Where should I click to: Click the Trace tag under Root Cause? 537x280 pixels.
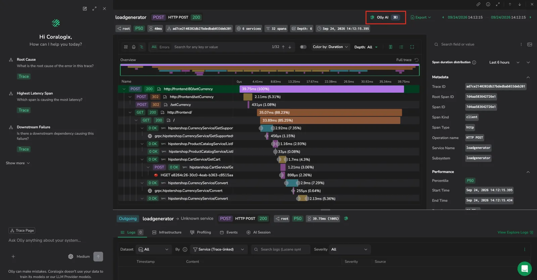pos(24,77)
